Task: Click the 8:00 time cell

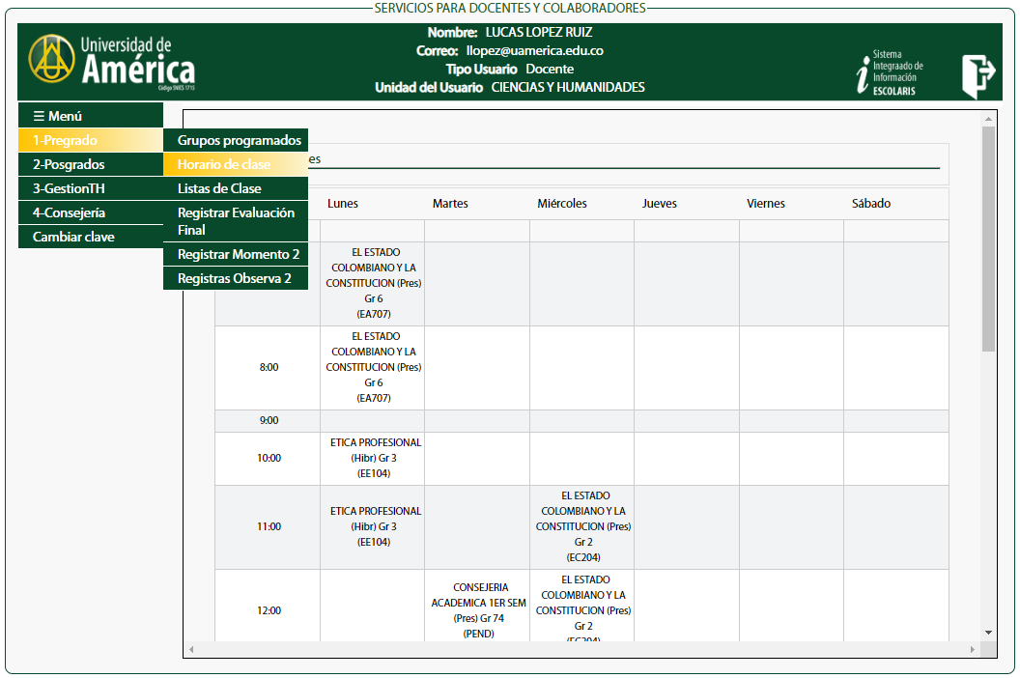Action: click(269, 368)
